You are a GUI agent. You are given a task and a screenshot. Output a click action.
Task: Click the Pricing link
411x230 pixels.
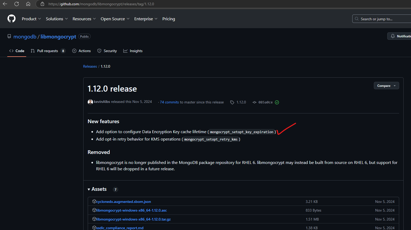point(169,19)
